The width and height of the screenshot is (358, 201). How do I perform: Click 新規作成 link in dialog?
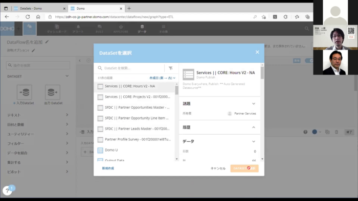pyautogui.click(x=108, y=168)
